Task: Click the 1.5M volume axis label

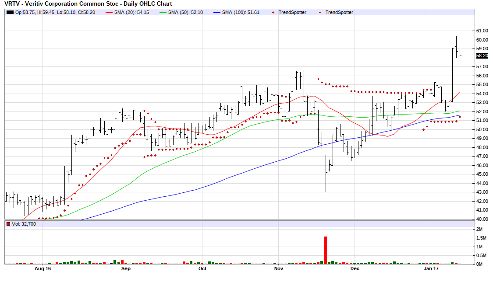Action: 481,238
